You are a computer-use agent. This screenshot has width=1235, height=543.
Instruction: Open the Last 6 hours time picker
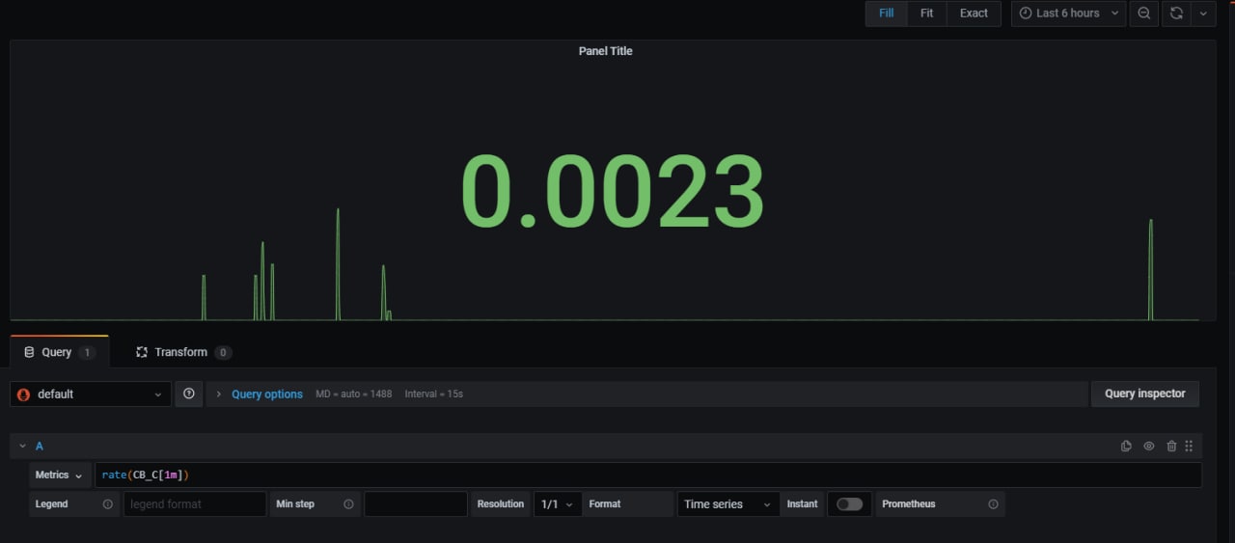(x=1068, y=14)
